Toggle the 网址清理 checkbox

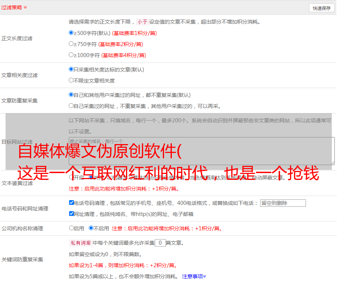pyautogui.click(x=72, y=214)
